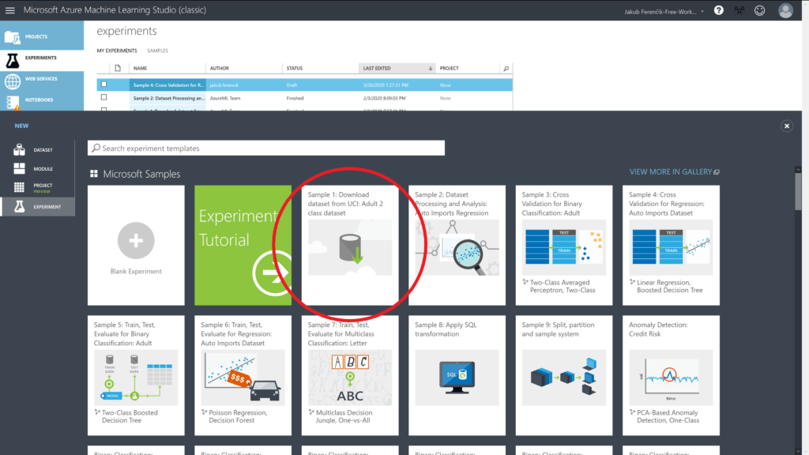
Task: Click the search magnifier in table header
Action: pyautogui.click(x=506, y=69)
